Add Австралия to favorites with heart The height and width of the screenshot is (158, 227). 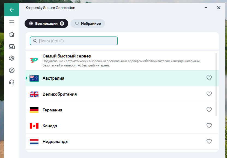(209, 78)
